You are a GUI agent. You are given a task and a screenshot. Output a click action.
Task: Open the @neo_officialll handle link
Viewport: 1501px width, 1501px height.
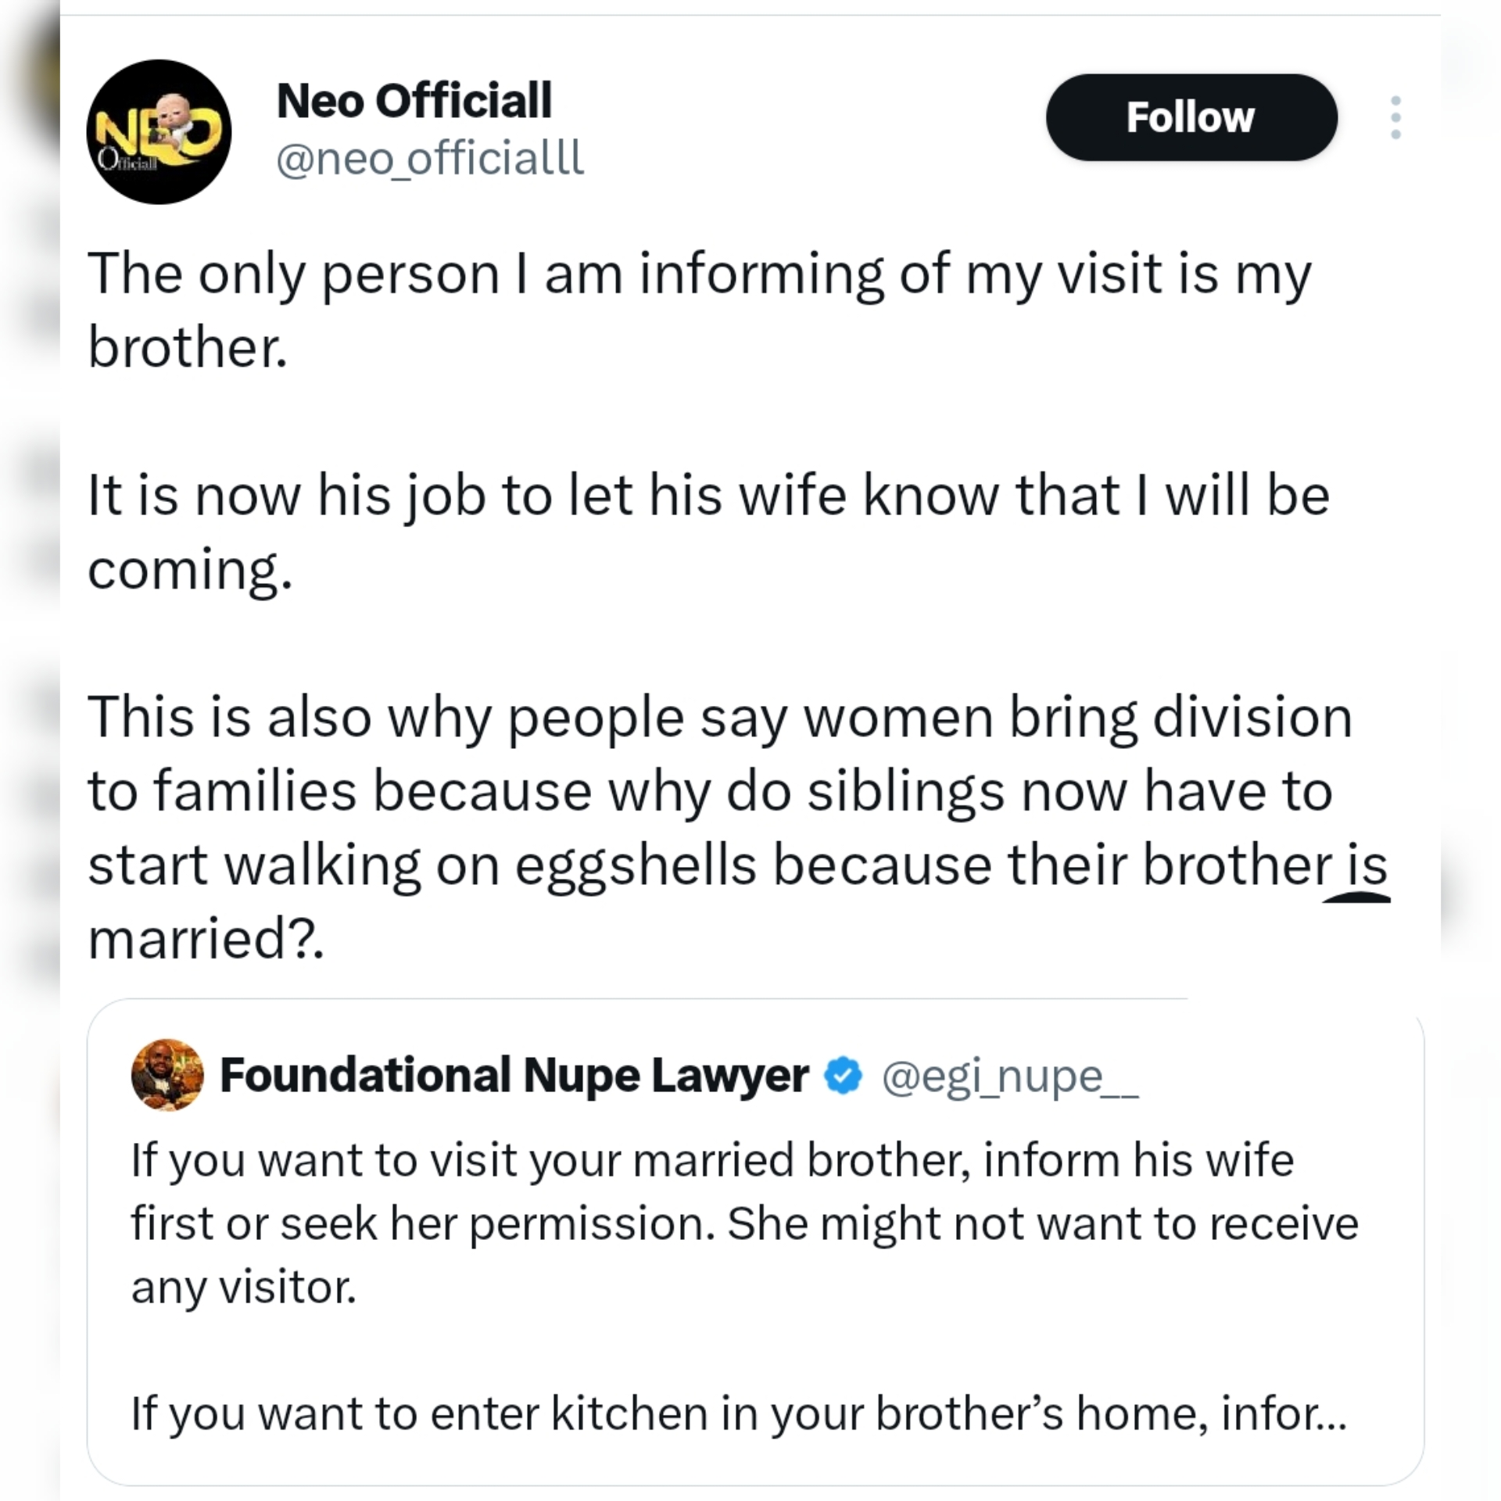(x=428, y=160)
